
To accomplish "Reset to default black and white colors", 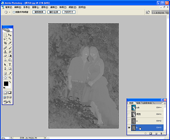I will coord(4,88).
